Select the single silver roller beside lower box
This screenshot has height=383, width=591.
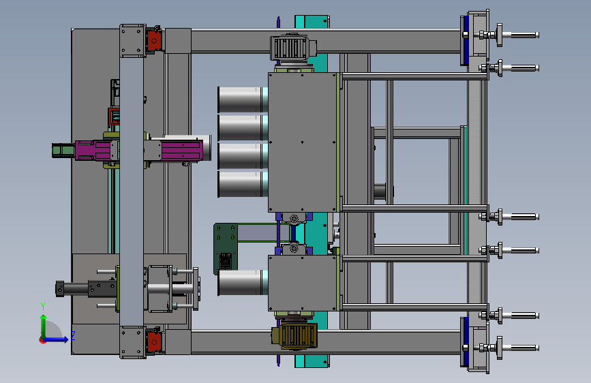(243, 282)
